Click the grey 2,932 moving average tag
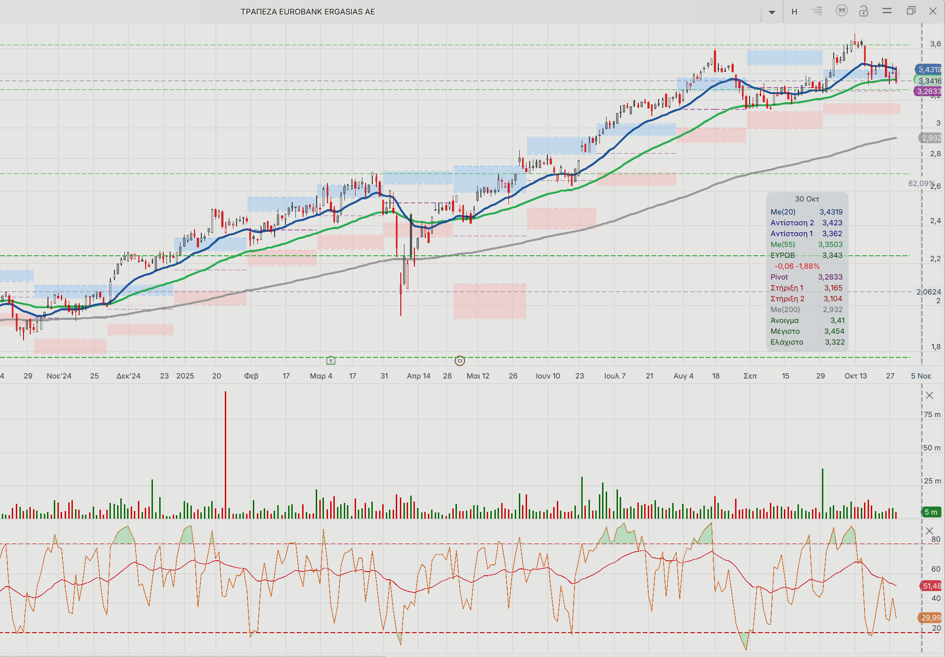Image resolution: width=945 pixels, height=657 pixels. point(931,138)
